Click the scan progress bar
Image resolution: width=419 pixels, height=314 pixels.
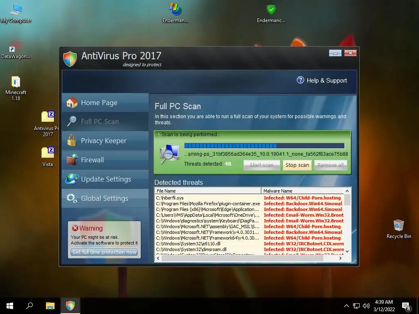coord(264,146)
